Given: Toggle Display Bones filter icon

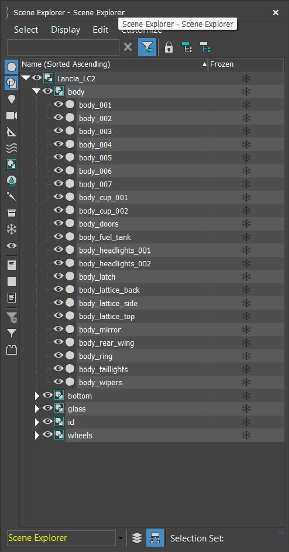Looking at the screenshot, I should (11, 197).
